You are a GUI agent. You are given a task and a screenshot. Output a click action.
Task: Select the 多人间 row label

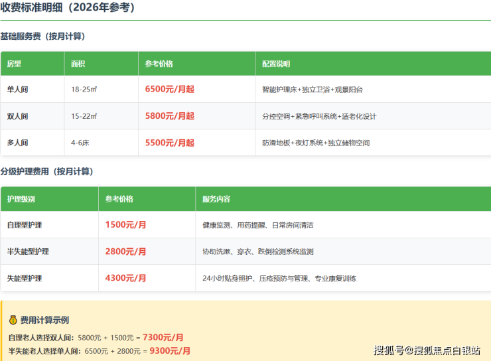(x=18, y=143)
